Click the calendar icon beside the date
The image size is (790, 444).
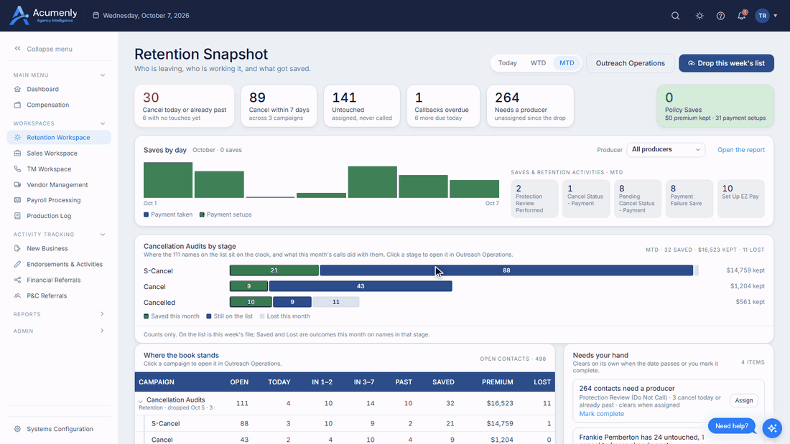pos(96,16)
